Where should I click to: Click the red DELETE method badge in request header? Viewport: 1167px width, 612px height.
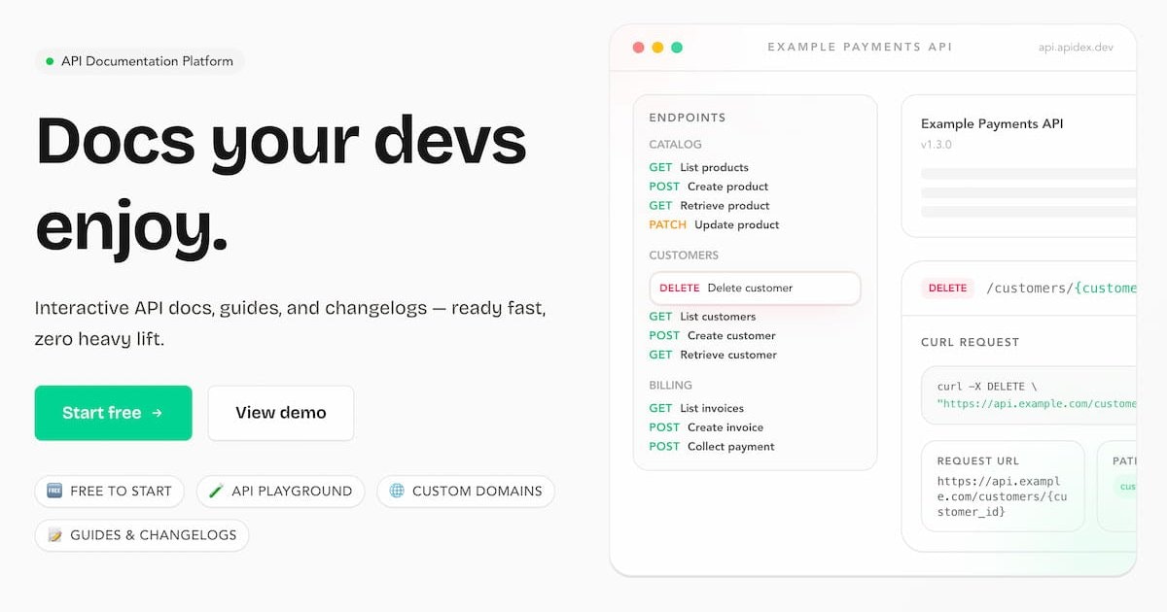948,289
